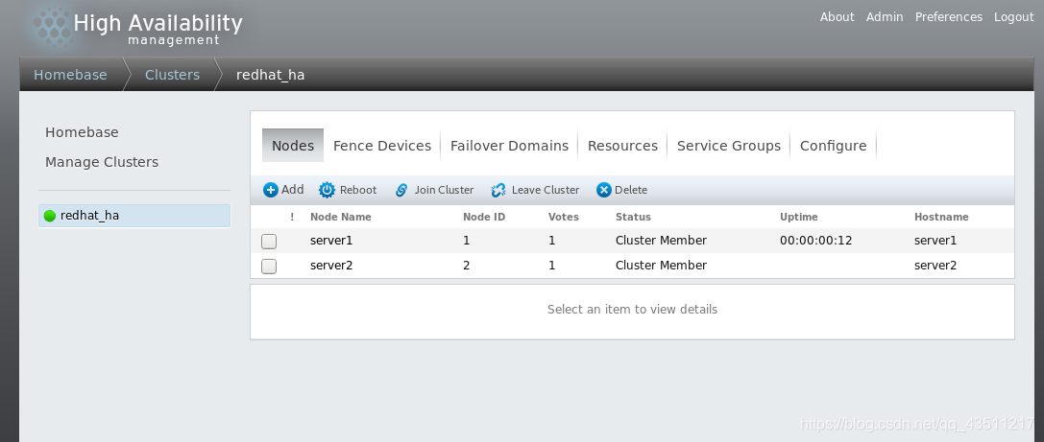Click the Join Cluster text label
Image resolution: width=1044 pixels, height=442 pixels.
click(444, 190)
